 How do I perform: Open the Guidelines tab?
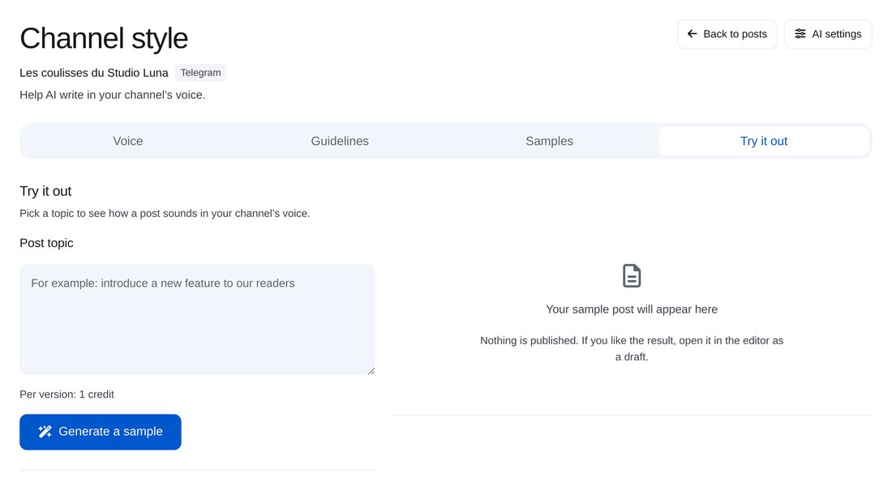(340, 141)
